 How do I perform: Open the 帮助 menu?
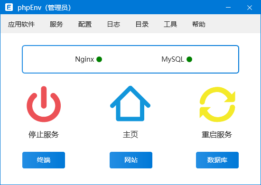click(x=199, y=24)
